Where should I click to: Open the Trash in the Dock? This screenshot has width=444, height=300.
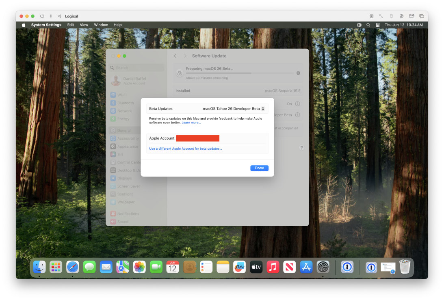[x=405, y=267]
